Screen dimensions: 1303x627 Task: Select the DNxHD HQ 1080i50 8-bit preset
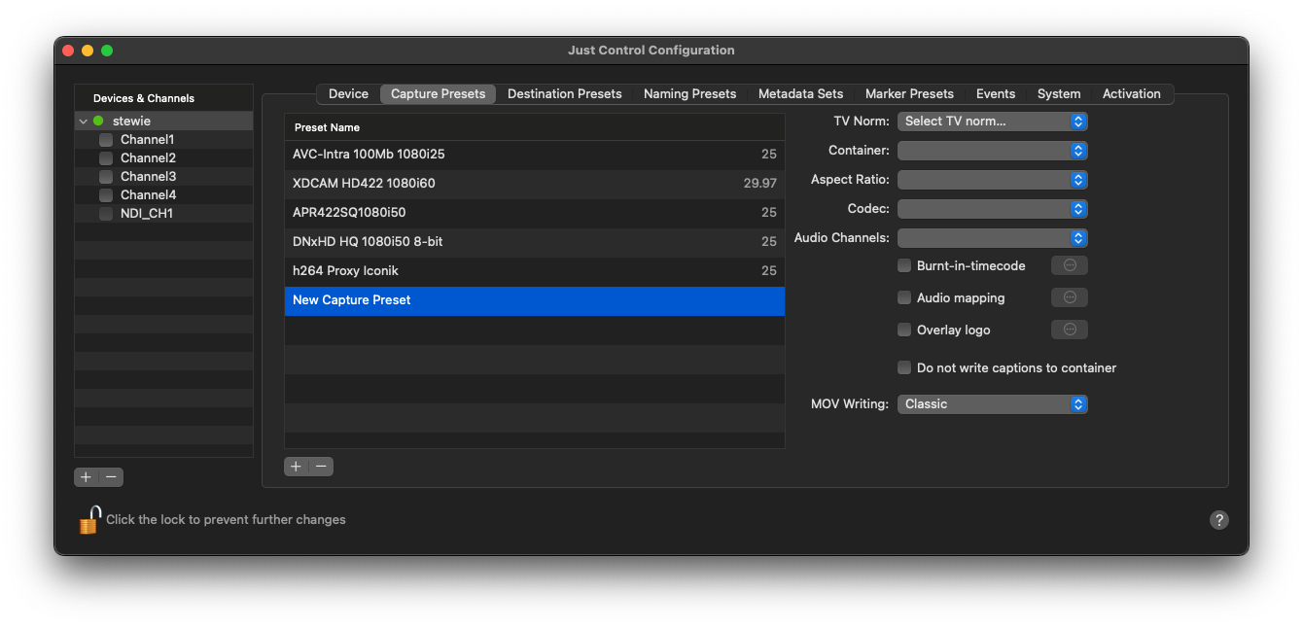[x=534, y=242]
